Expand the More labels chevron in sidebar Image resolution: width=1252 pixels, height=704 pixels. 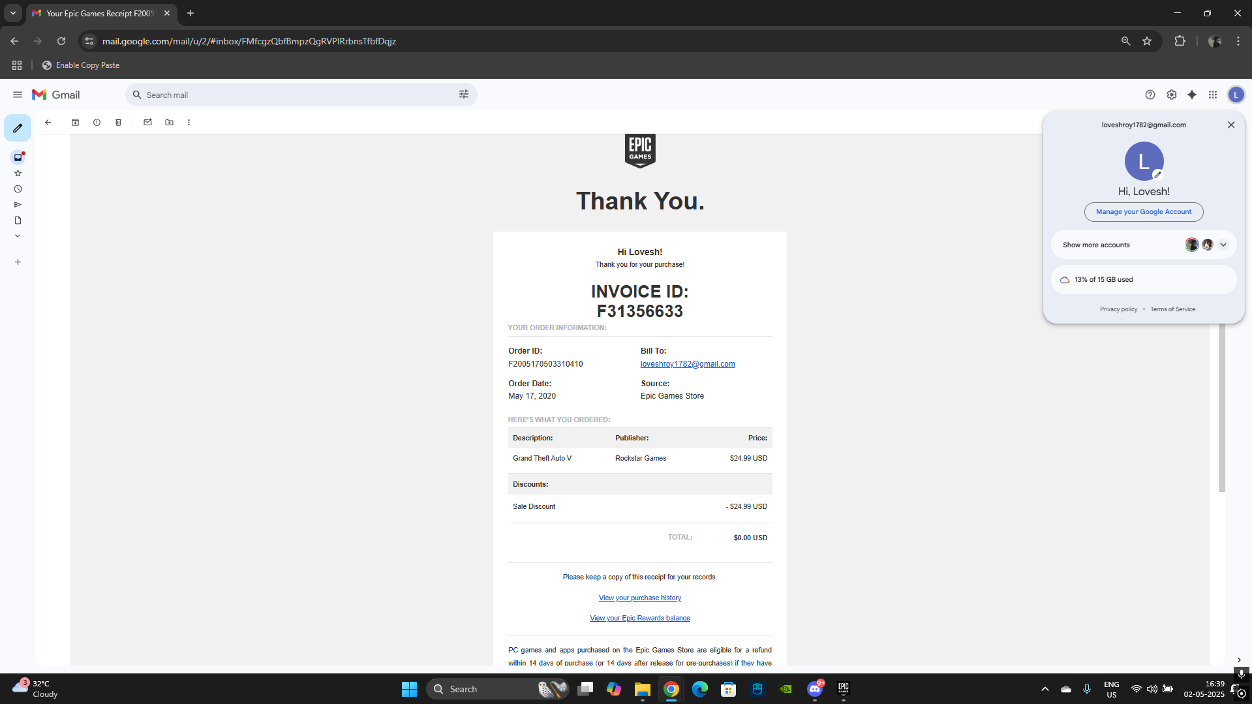[x=18, y=236]
